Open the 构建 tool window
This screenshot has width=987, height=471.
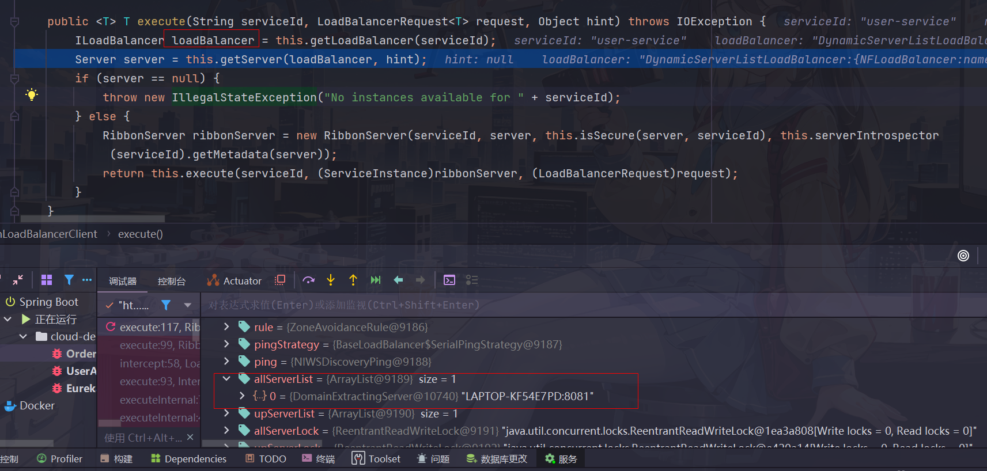pos(116,459)
